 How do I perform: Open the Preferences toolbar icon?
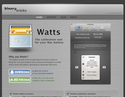[102, 28]
